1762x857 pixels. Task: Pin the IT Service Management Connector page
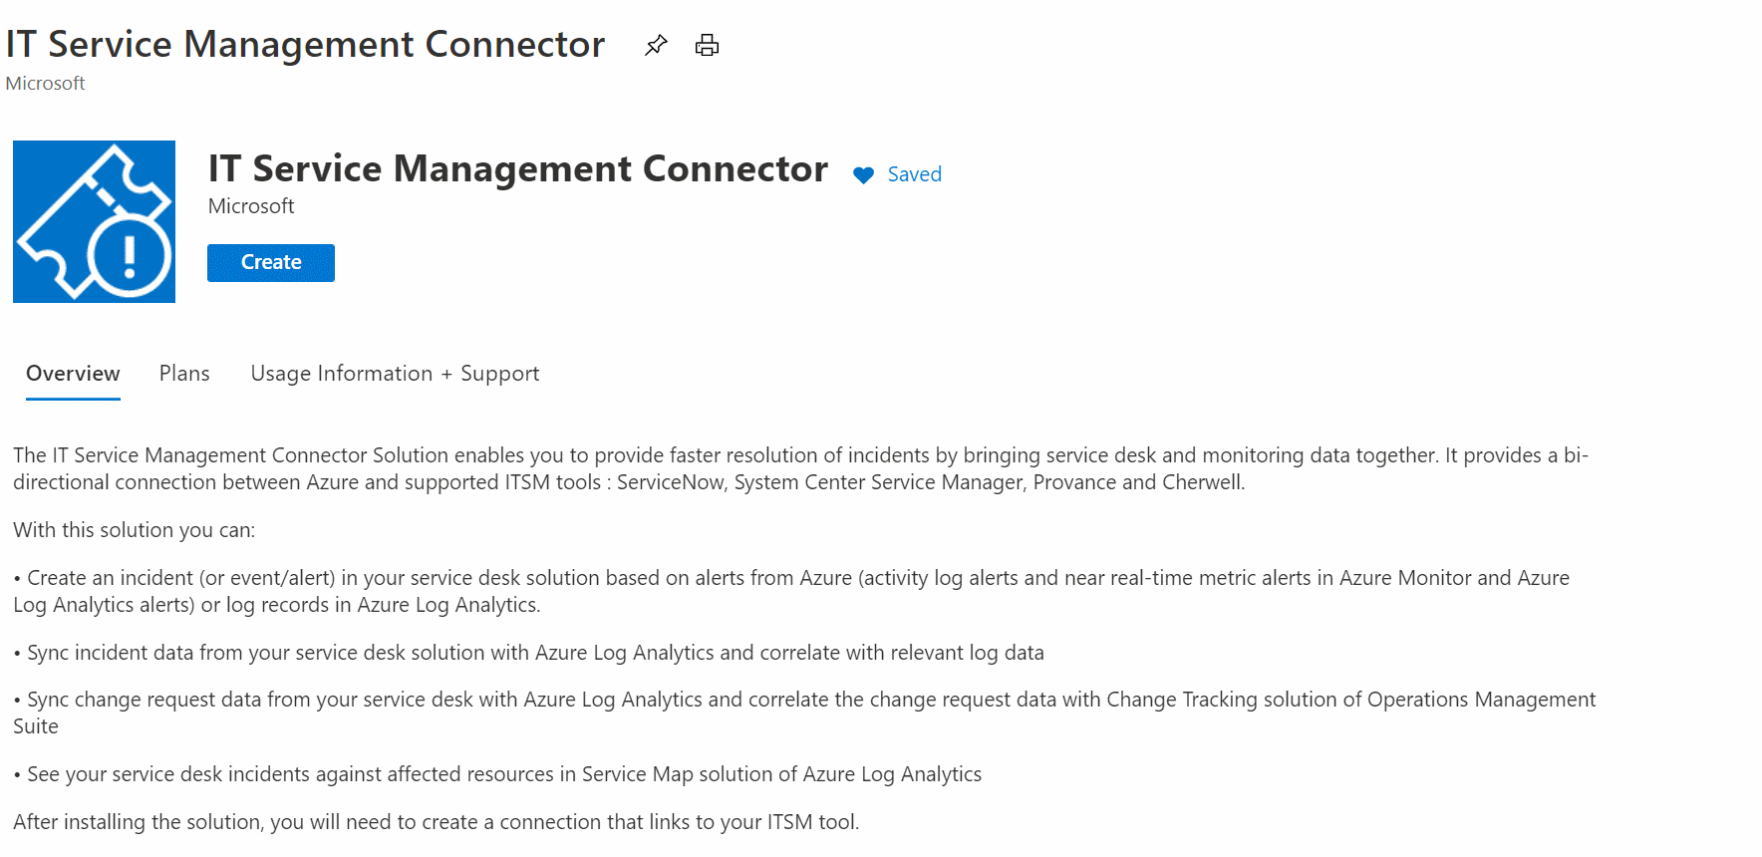click(656, 45)
